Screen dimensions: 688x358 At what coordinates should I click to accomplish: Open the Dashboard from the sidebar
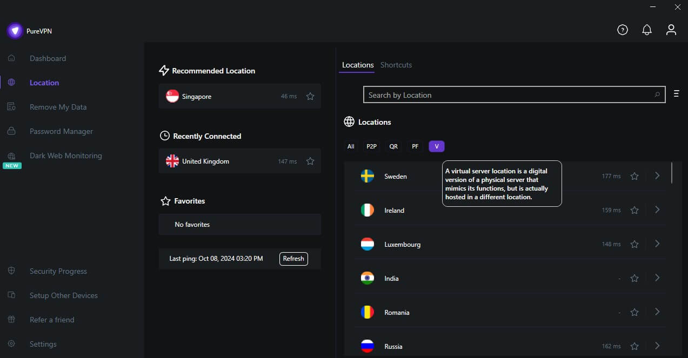(x=48, y=58)
